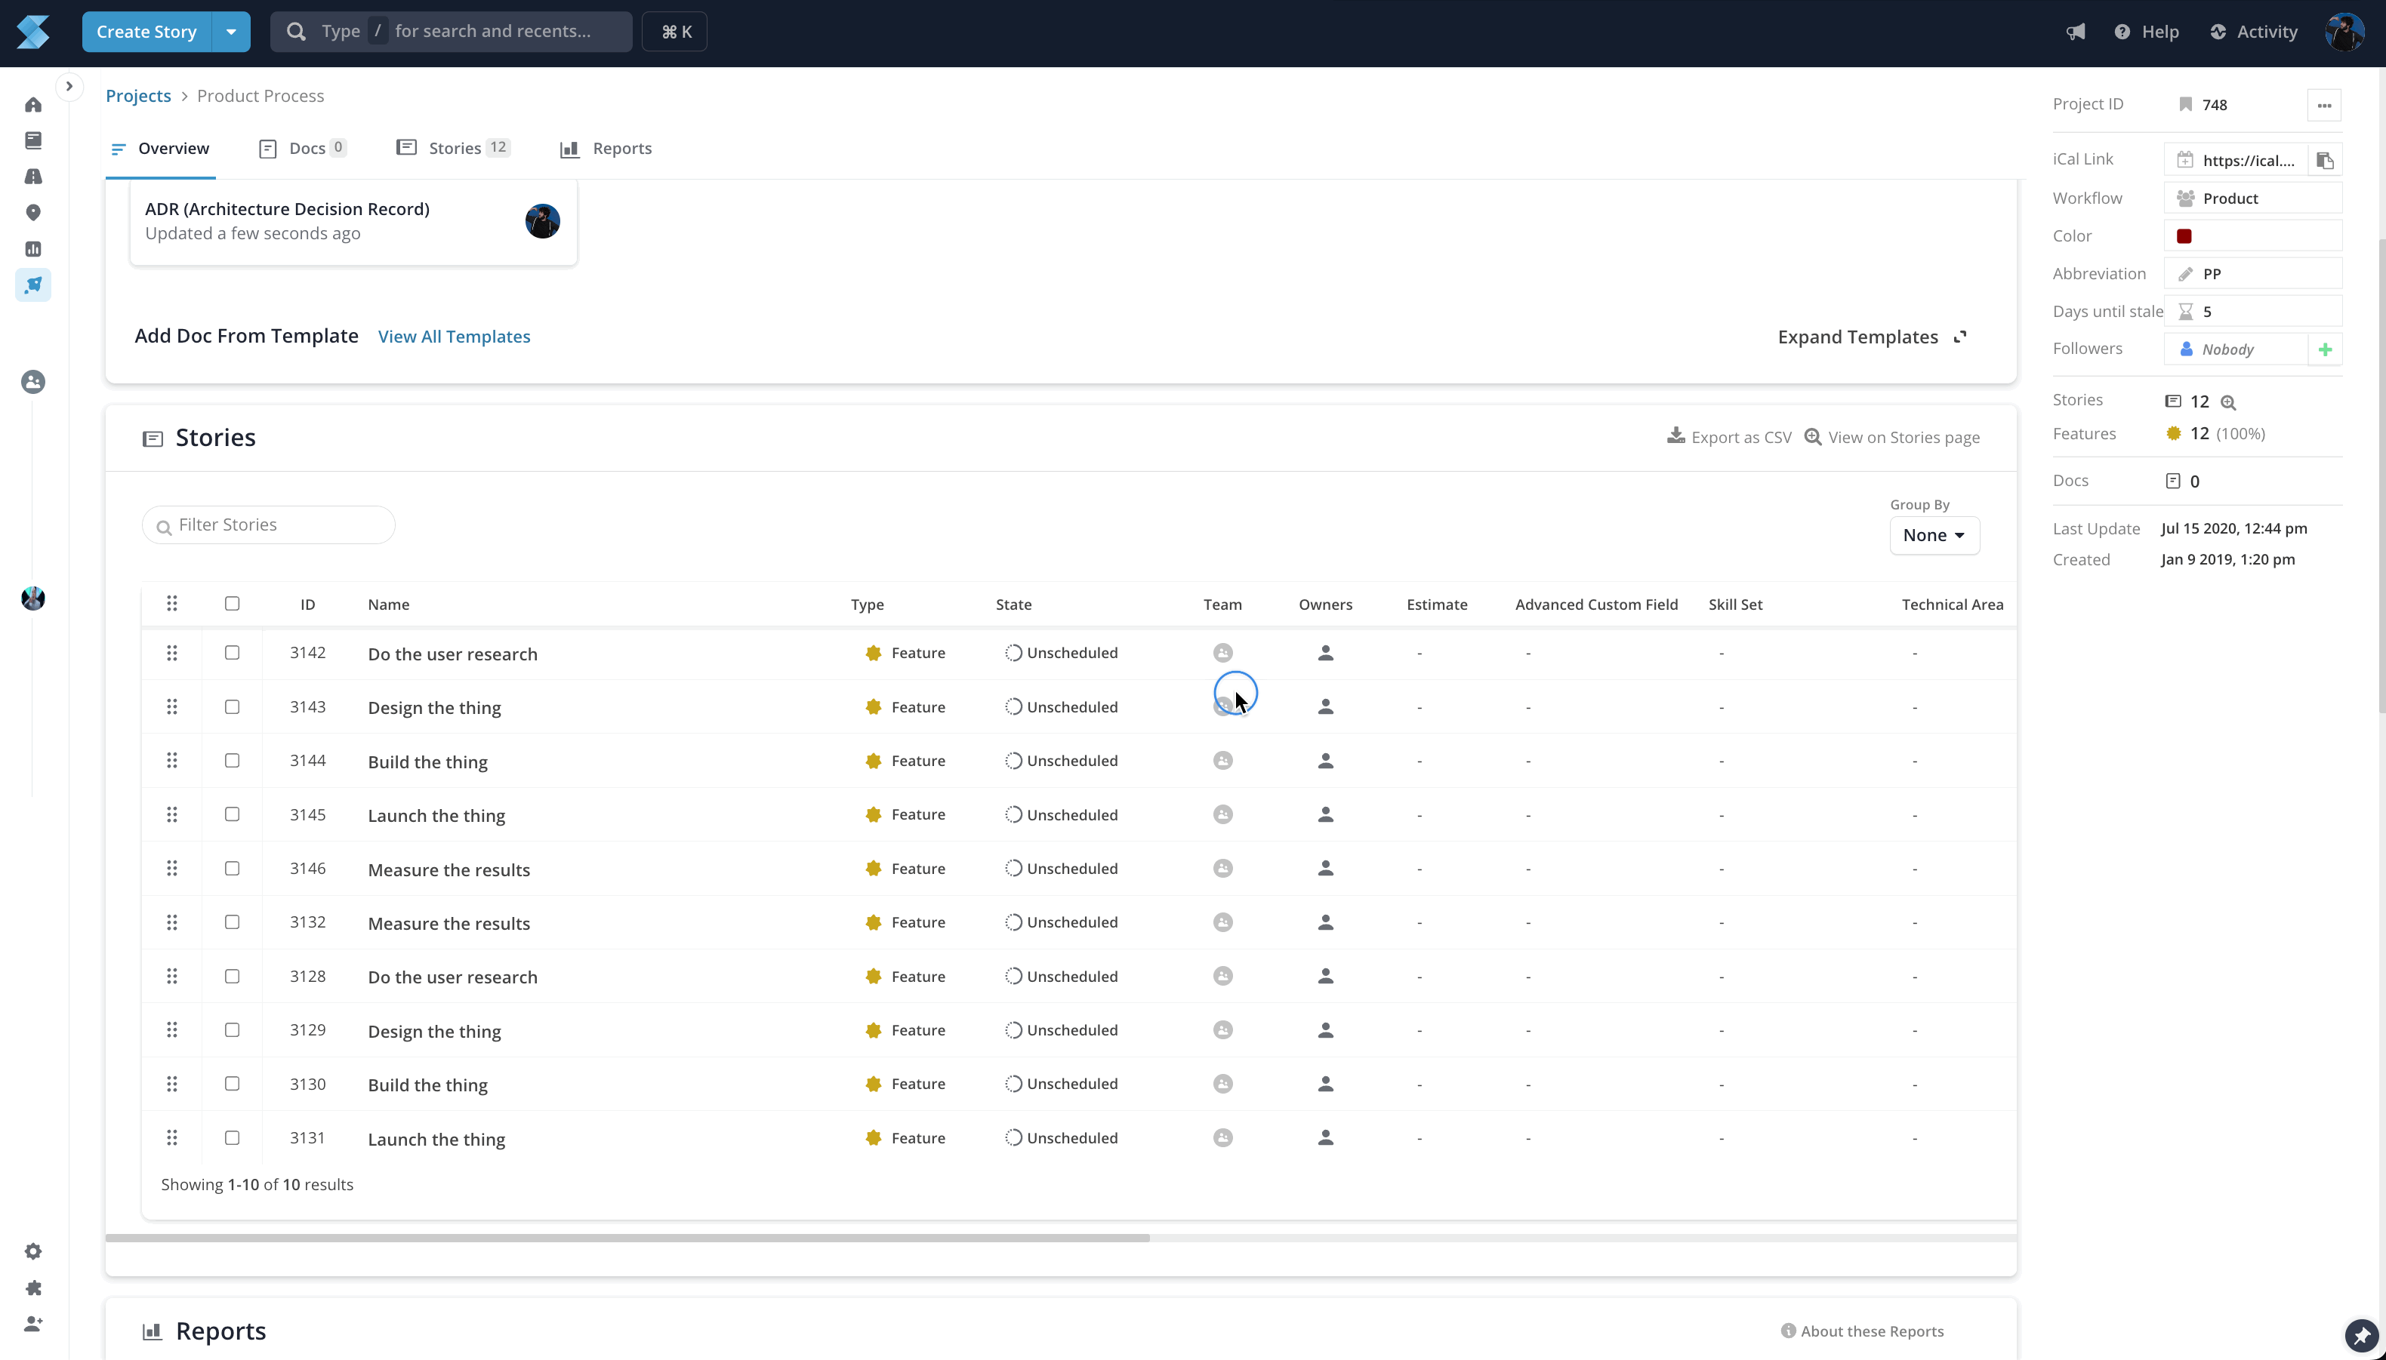Open Reports chart icon in sidebar
Image resolution: width=2386 pixels, height=1360 pixels.
(x=32, y=249)
